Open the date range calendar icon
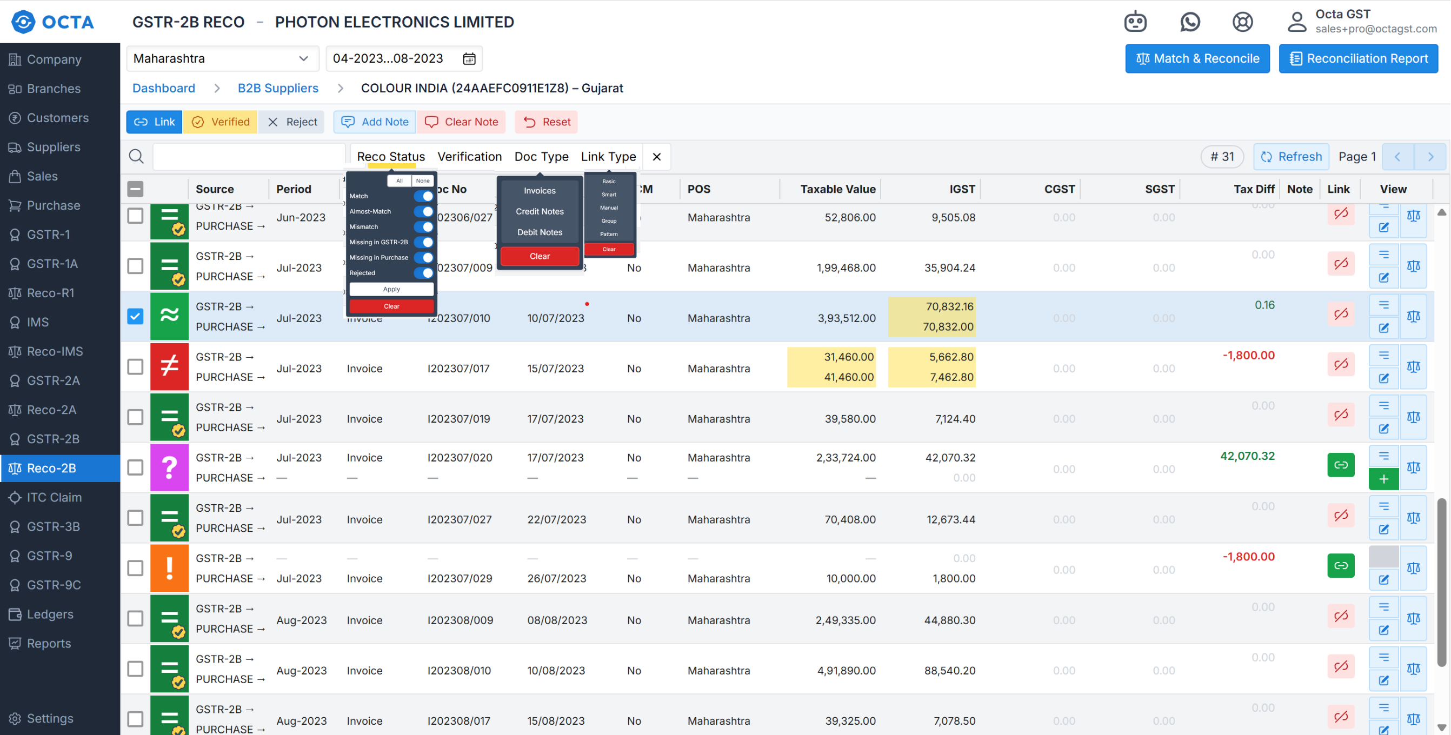1451x735 pixels. coord(469,58)
